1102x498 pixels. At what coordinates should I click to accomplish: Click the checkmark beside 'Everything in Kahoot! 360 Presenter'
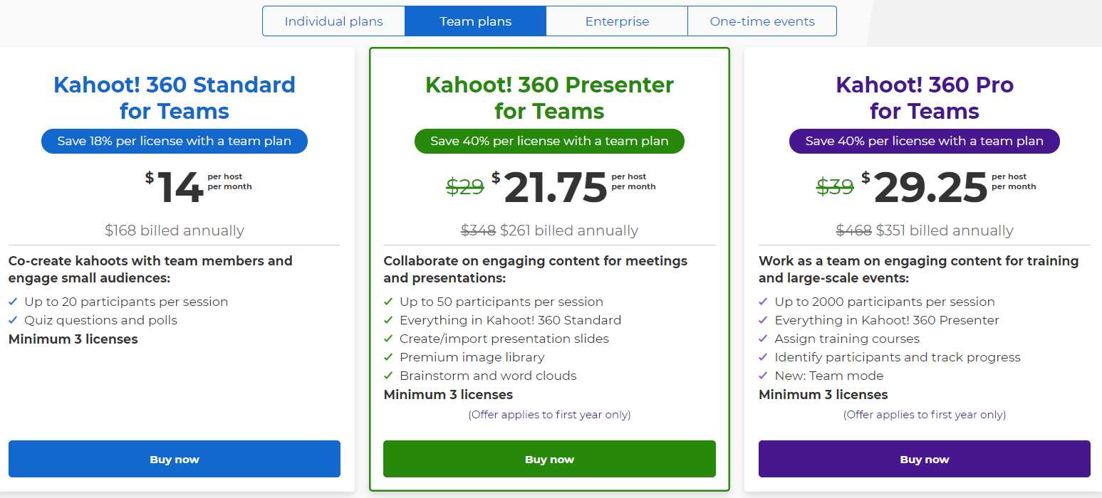tap(764, 320)
